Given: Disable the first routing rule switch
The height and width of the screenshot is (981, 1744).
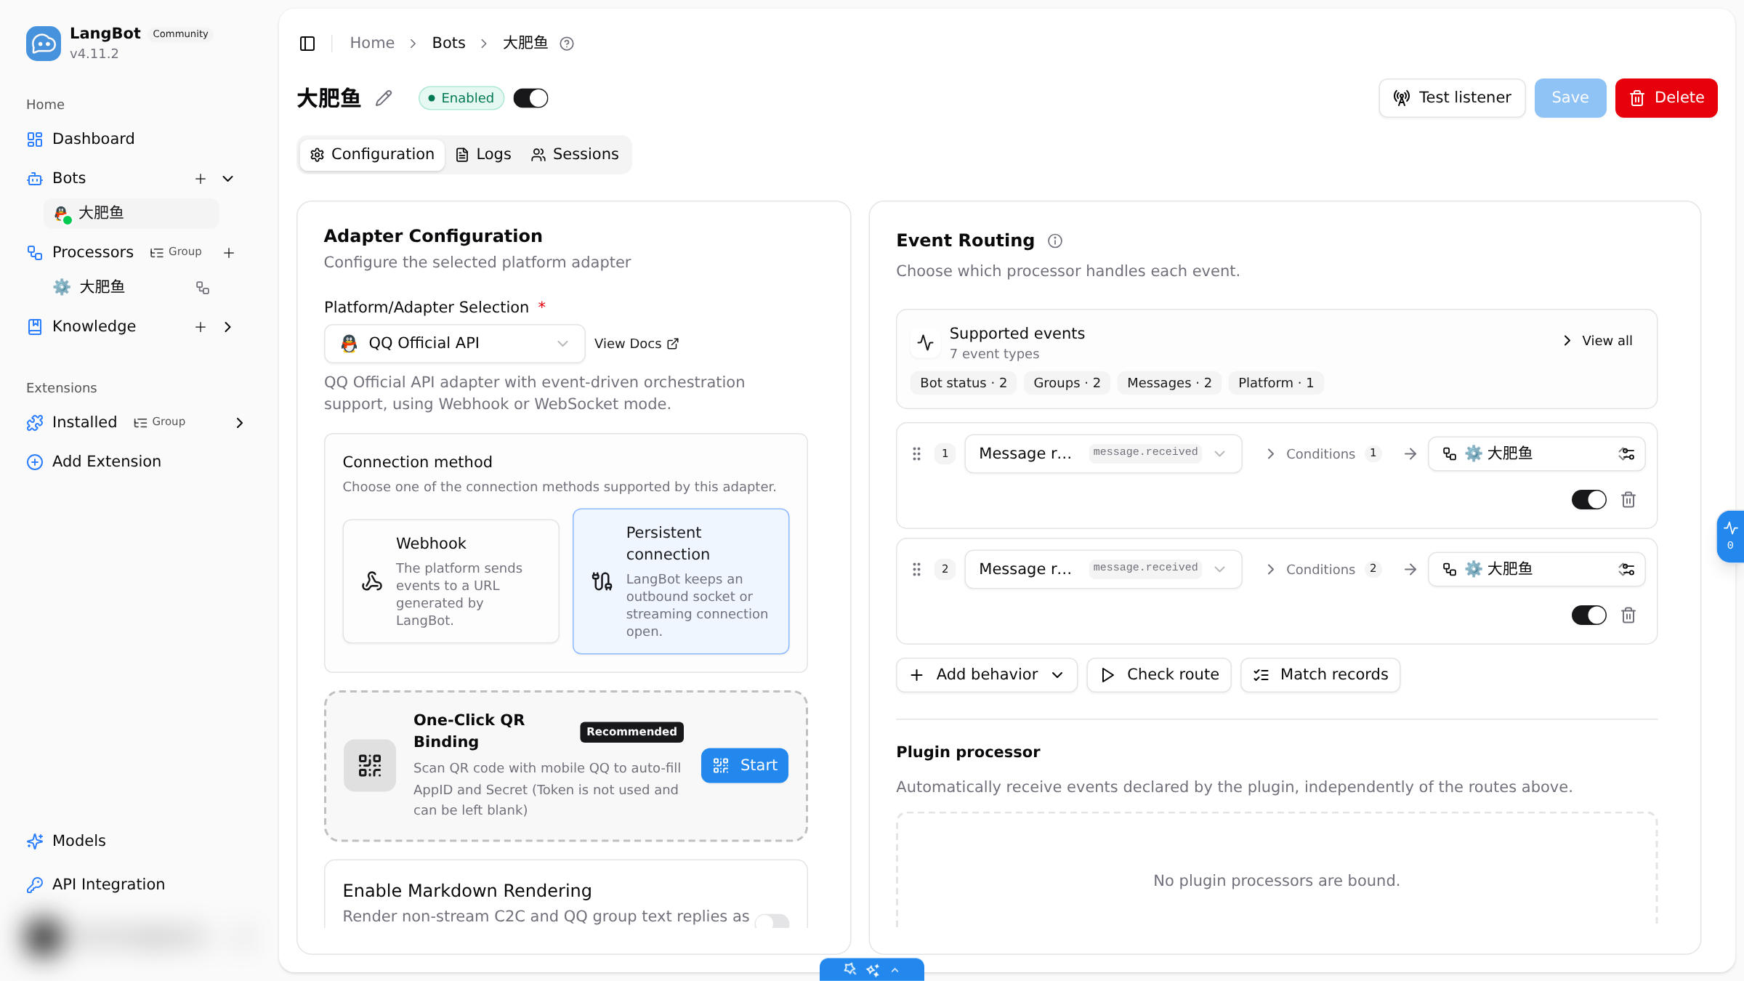Looking at the screenshot, I should tap(1588, 500).
